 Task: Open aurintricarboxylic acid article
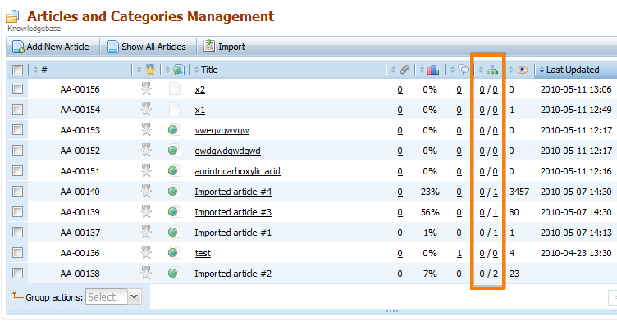click(x=237, y=171)
